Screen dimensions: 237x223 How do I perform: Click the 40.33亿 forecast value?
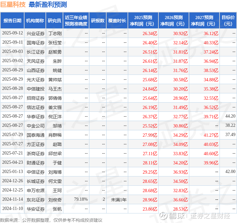click(211, 43)
